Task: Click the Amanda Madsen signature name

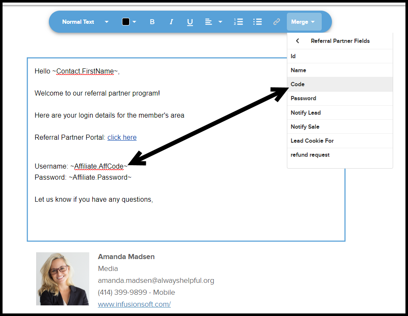Action: 126,257
